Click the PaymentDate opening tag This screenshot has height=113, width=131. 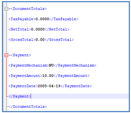(23, 86)
